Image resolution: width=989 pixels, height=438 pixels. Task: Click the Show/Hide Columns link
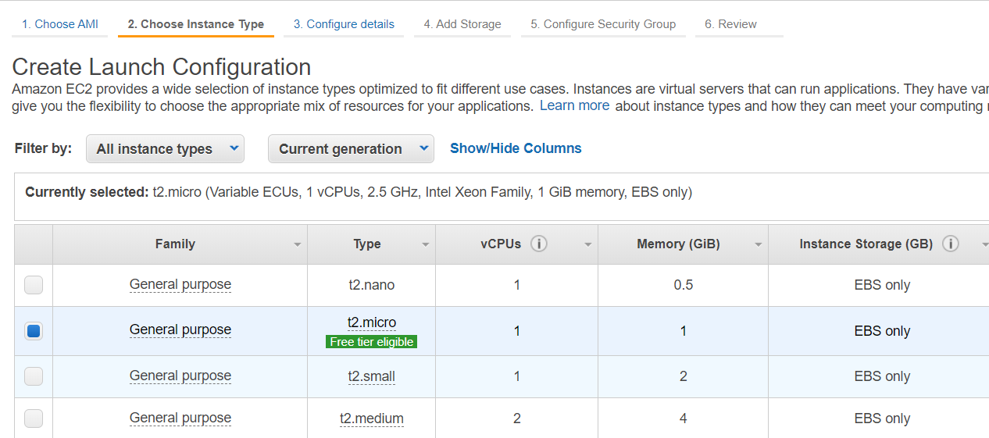(516, 148)
